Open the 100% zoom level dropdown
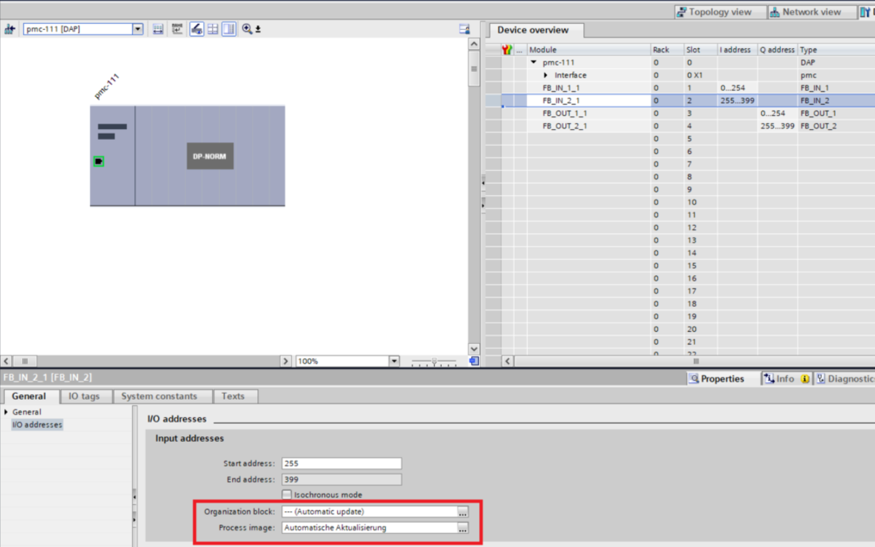Image resolution: width=875 pixels, height=547 pixels. (x=394, y=361)
